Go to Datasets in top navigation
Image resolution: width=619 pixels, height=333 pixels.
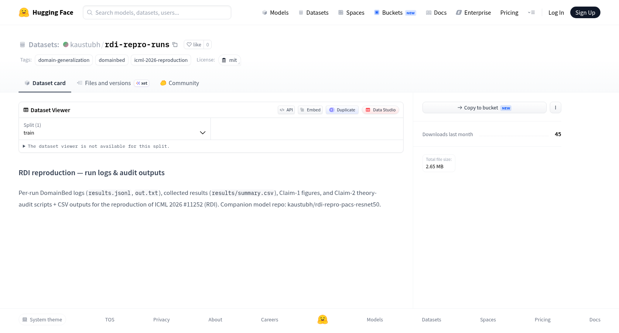[313, 12]
